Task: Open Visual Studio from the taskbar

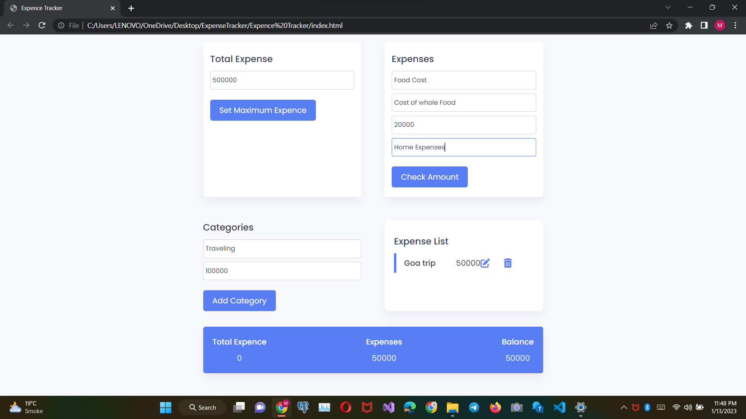Action: click(389, 407)
